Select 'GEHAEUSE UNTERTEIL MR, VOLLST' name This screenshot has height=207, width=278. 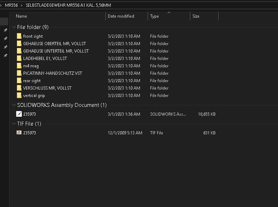point(56,51)
